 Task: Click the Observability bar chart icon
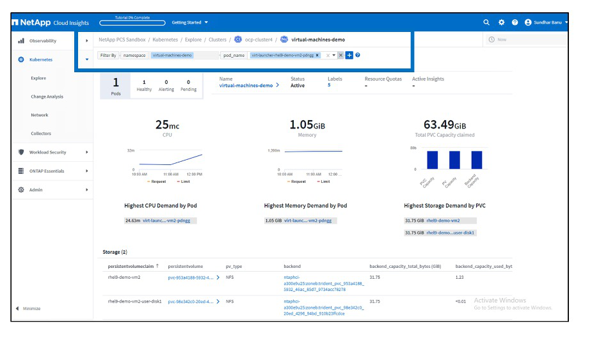tap(21, 41)
